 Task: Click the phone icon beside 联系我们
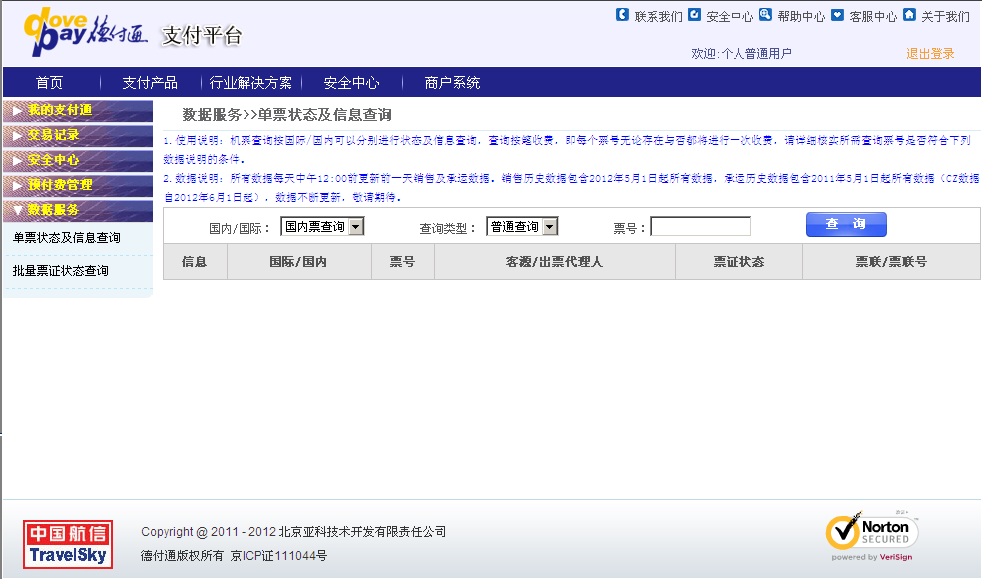tap(623, 15)
